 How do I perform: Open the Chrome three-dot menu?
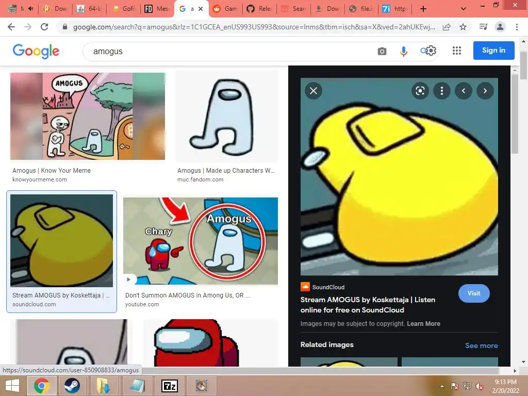coord(517,27)
